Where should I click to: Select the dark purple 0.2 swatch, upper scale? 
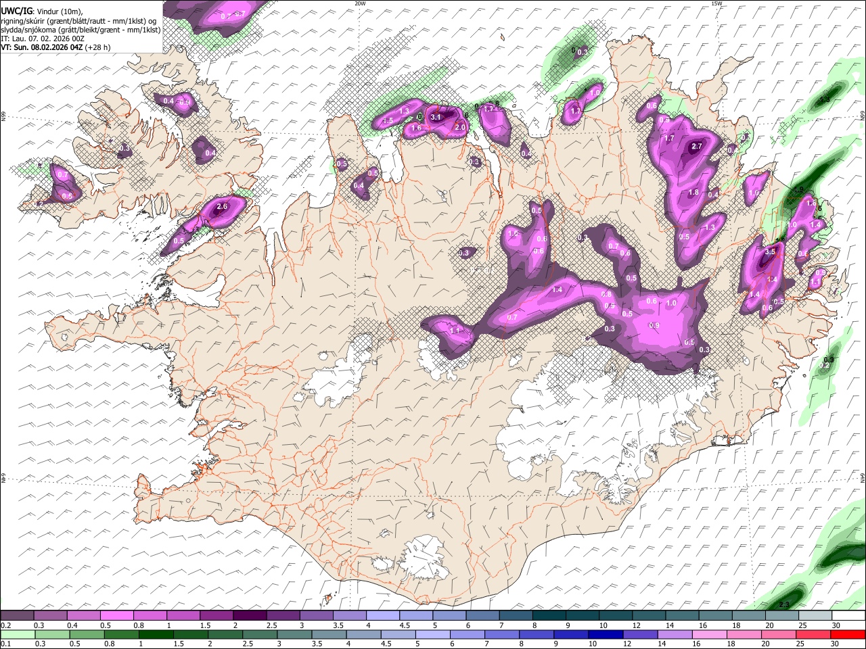[18, 615]
